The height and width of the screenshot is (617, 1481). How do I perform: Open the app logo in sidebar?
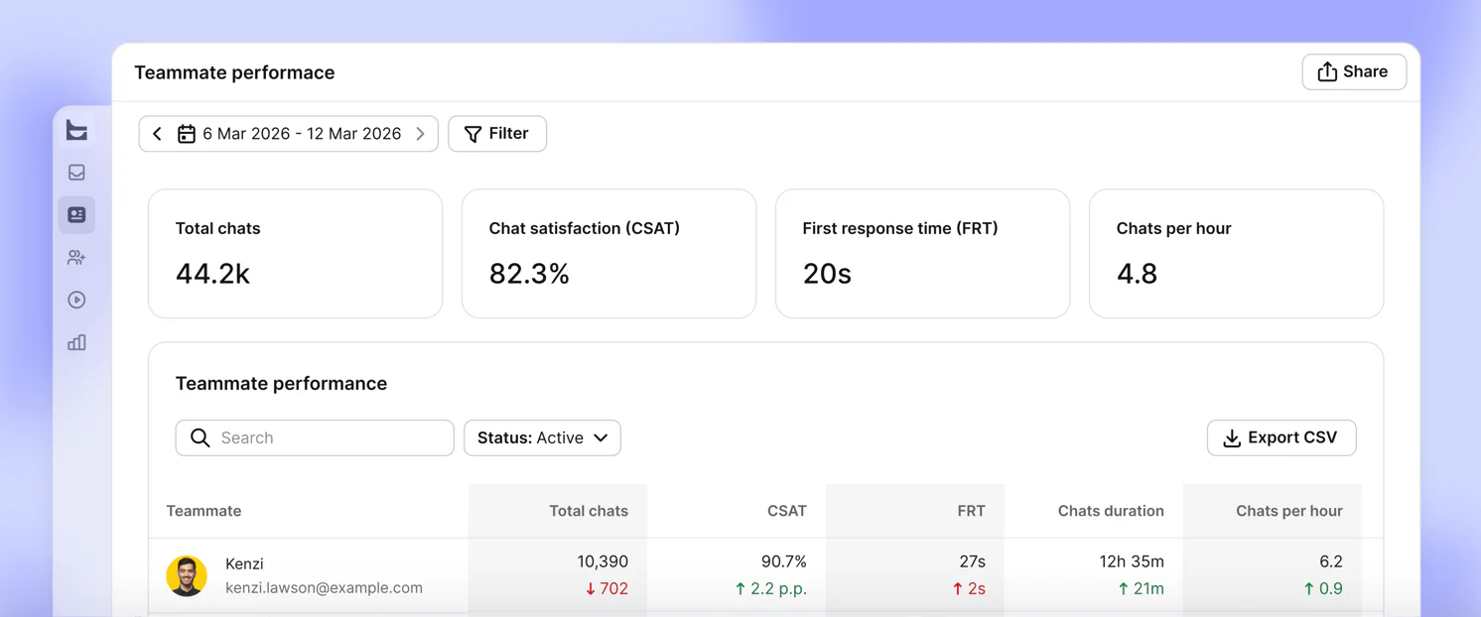[x=76, y=130]
